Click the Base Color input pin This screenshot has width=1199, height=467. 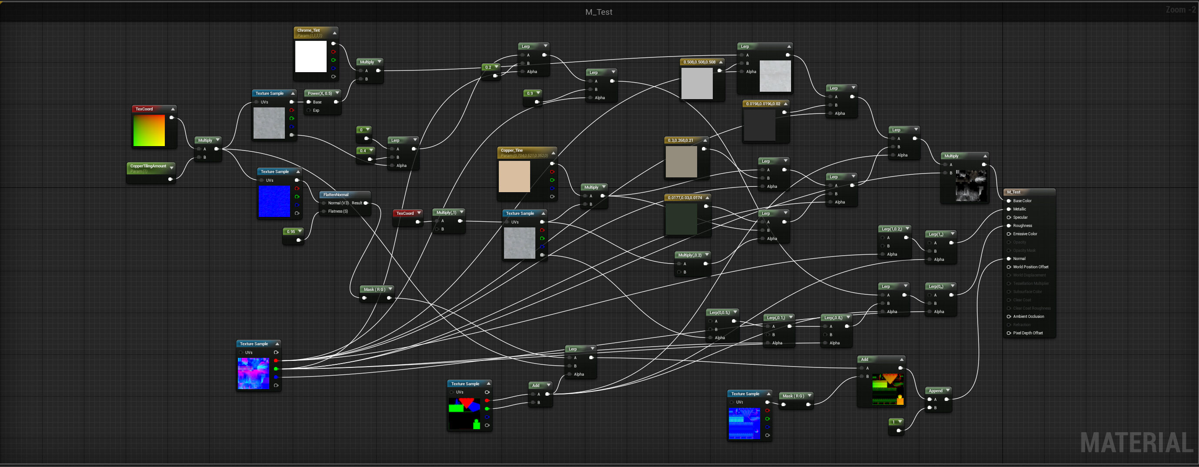[x=1009, y=201]
